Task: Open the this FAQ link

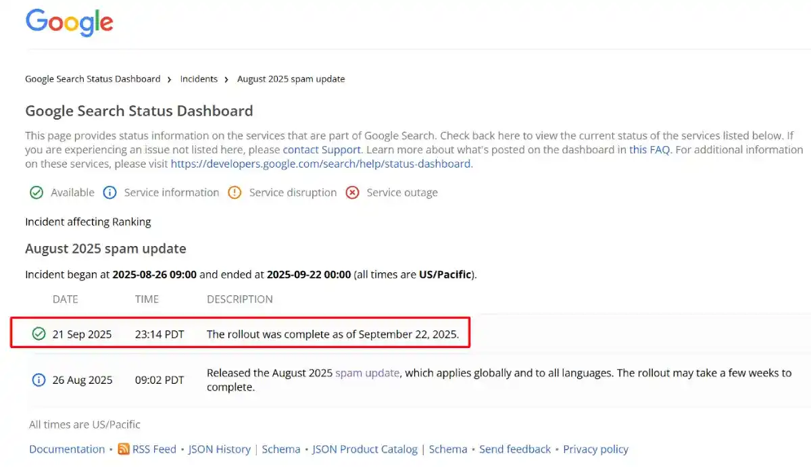Action: 649,150
